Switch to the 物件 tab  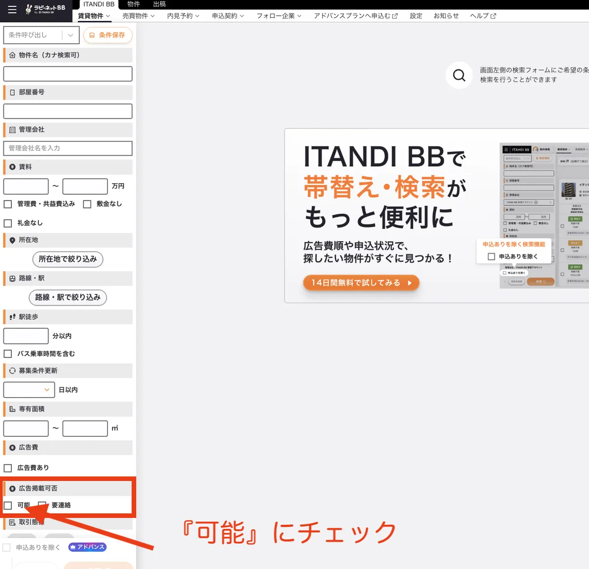(x=134, y=4)
